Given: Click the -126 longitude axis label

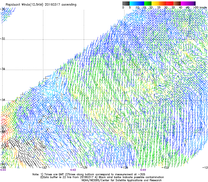Looking at the screenshot, I should 125,168.
